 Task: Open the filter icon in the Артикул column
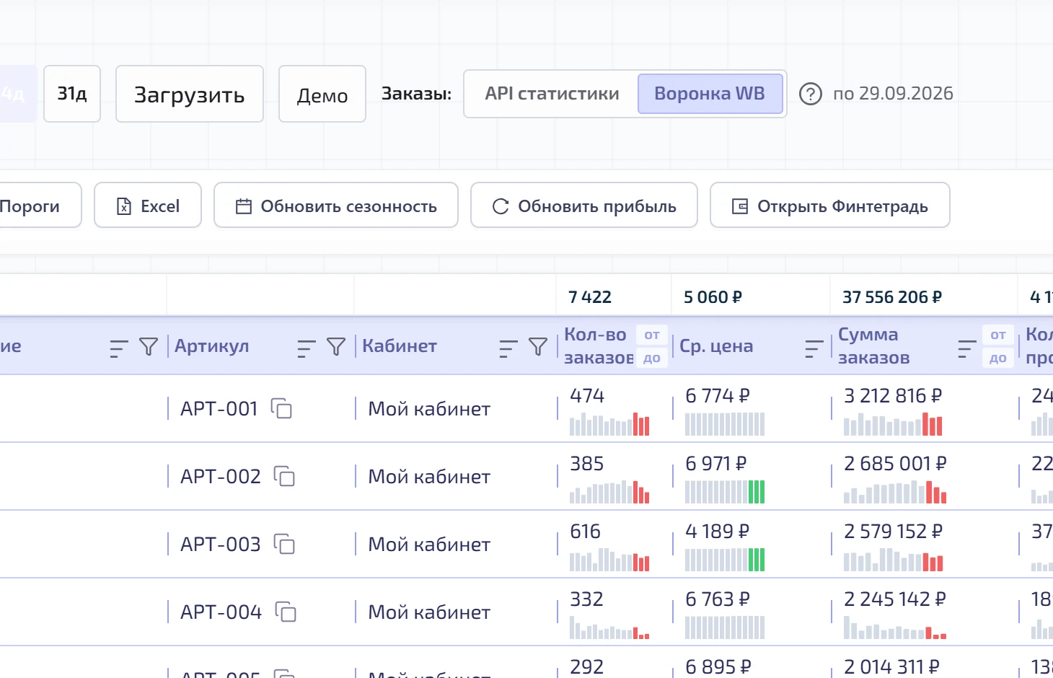click(336, 347)
